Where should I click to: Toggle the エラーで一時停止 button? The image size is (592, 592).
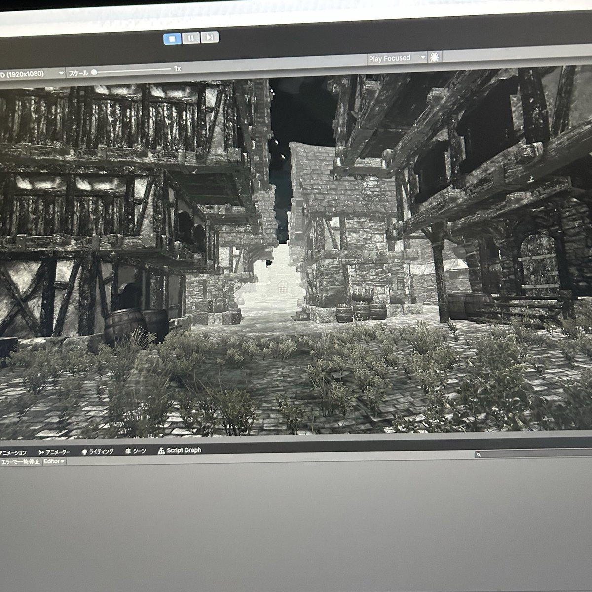20,462
